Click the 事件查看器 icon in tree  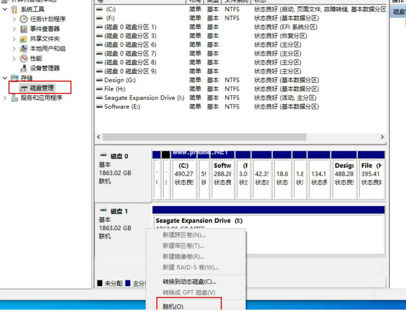(x=24, y=29)
